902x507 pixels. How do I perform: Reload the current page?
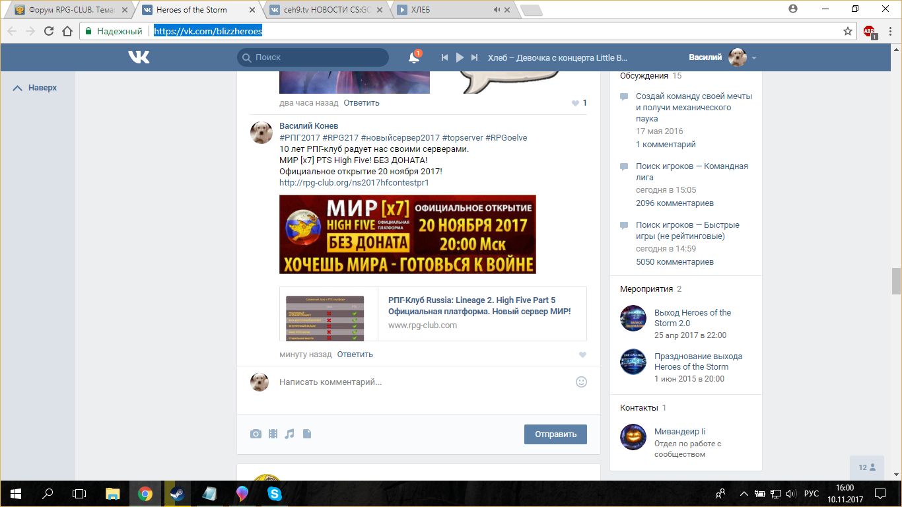[x=49, y=31]
